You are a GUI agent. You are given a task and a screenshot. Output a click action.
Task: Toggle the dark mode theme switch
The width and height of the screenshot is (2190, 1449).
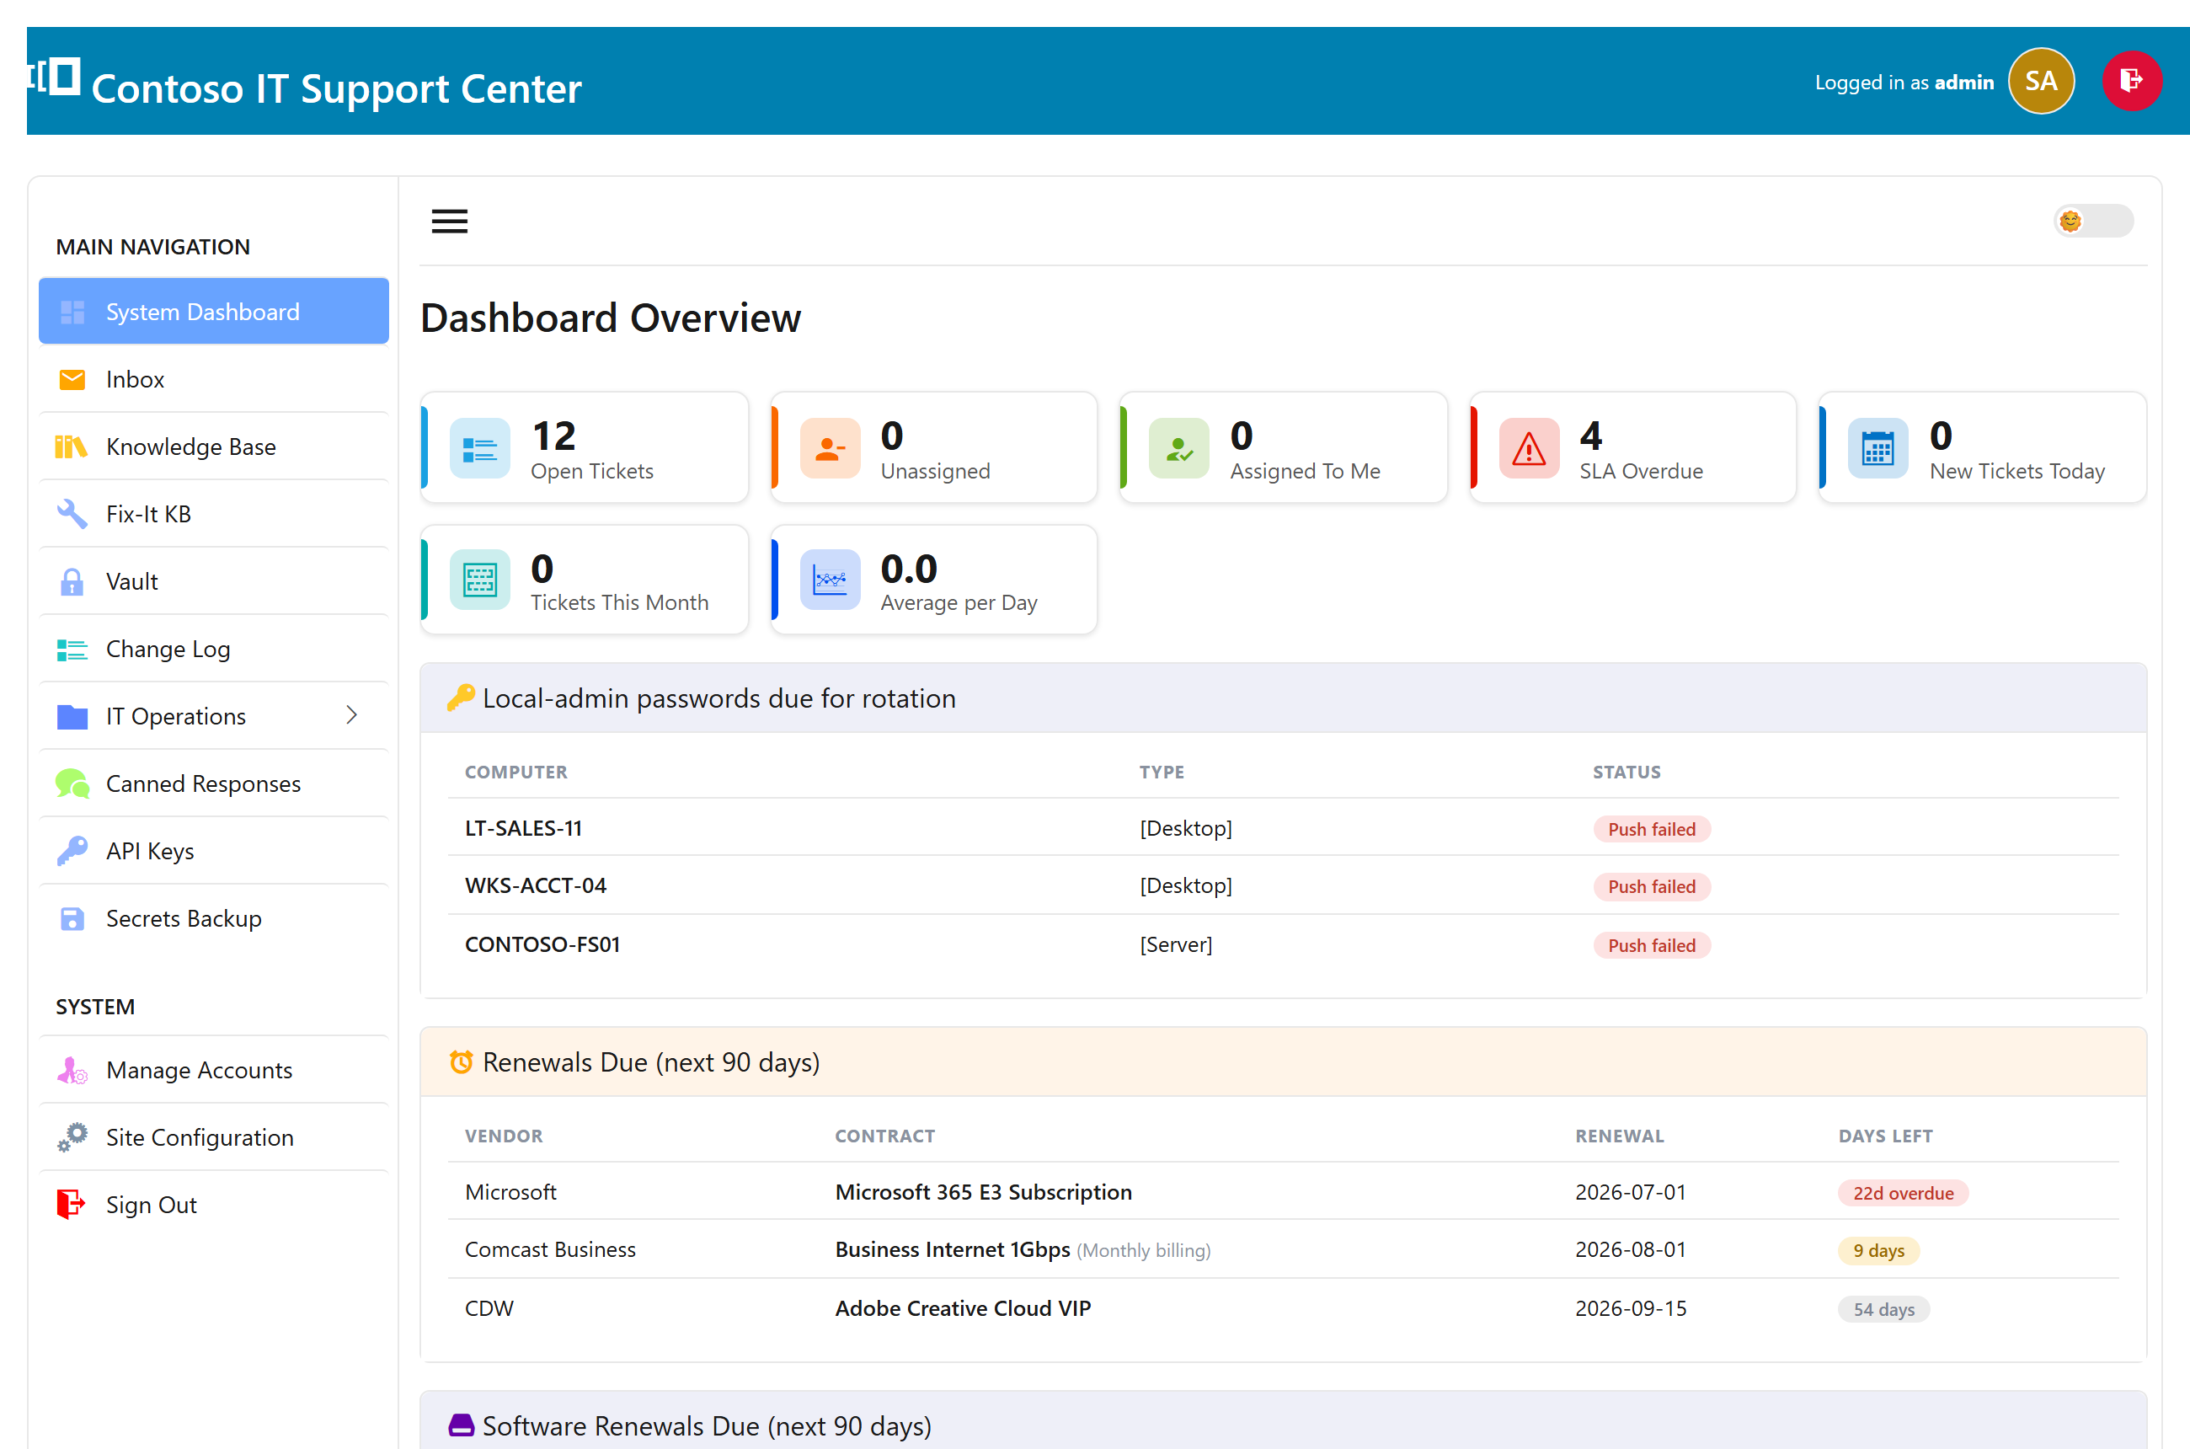pos(2093,221)
